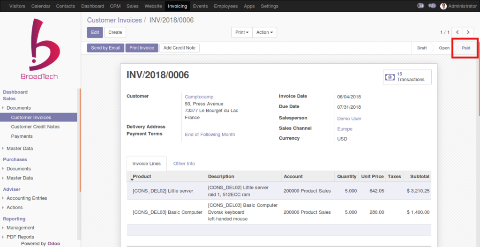480x247 pixels.
Task: Open End of Following Month payment terms
Action: [x=210, y=135]
